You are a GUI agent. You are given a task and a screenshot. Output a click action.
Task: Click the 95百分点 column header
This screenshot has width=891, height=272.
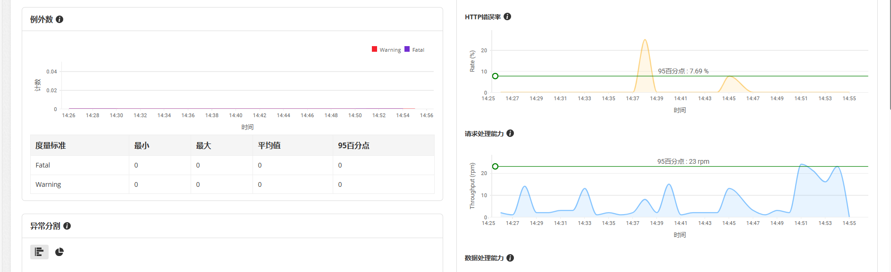click(x=383, y=145)
